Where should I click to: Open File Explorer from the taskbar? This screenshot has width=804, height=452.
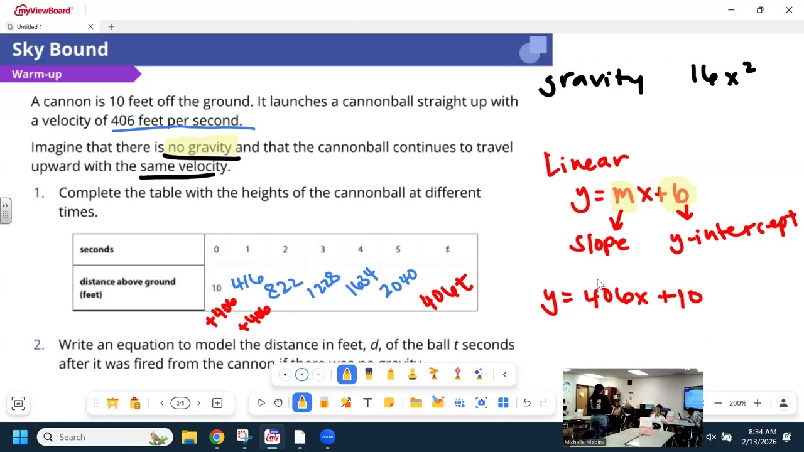click(x=189, y=437)
